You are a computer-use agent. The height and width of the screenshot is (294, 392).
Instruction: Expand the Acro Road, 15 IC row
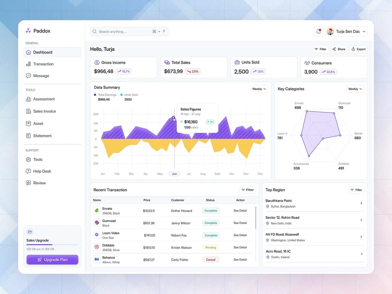(x=361, y=254)
